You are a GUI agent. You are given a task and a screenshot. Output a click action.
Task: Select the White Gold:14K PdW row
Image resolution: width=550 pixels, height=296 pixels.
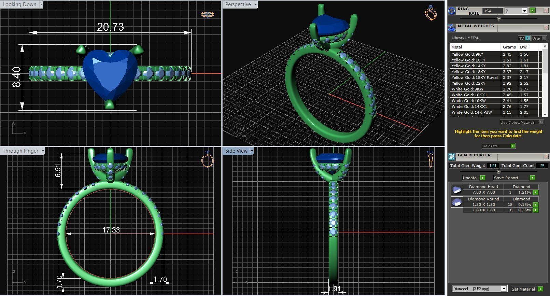(x=496, y=112)
